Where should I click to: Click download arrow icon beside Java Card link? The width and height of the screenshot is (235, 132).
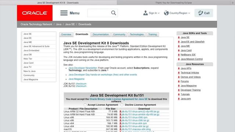[179, 51]
